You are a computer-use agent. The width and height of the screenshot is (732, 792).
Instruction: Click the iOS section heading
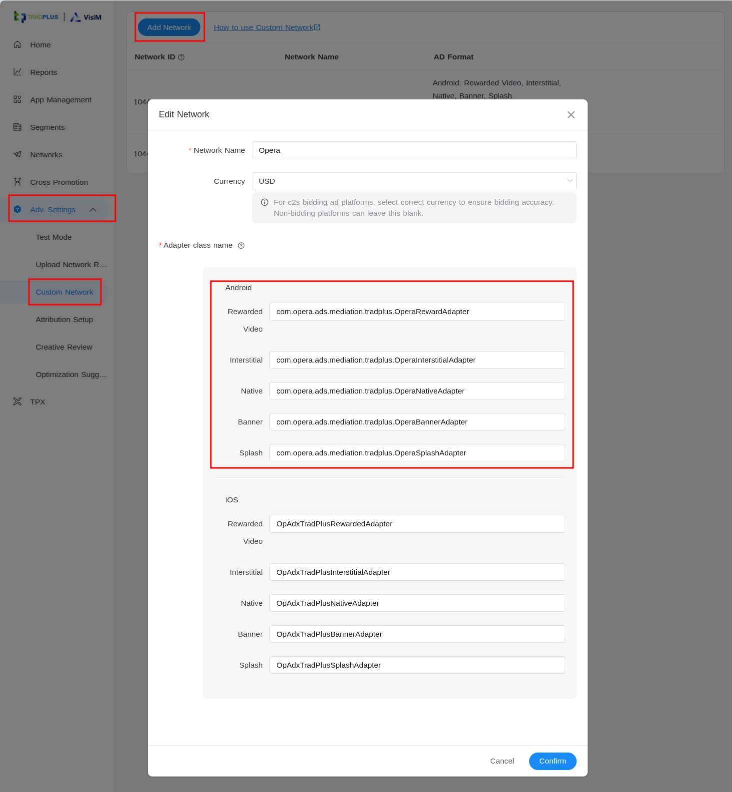click(231, 500)
